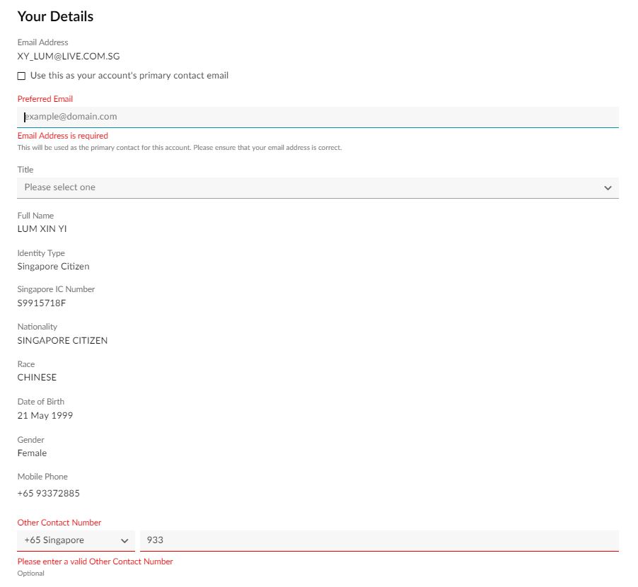Image resolution: width=638 pixels, height=587 pixels.
Task: Click the red Preferred Email label
Action: tap(45, 99)
